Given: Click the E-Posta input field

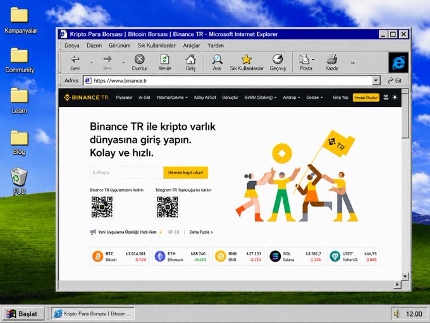Looking at the screenshot, I should click(126, 173).
